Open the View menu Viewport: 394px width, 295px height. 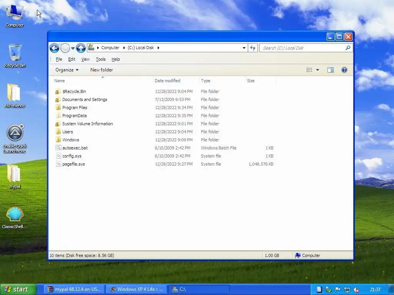click(85, 59)
